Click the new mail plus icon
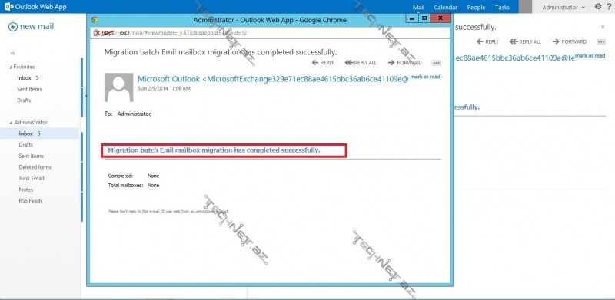The height and width of the screenshot is (300, 615). [13, 27]
